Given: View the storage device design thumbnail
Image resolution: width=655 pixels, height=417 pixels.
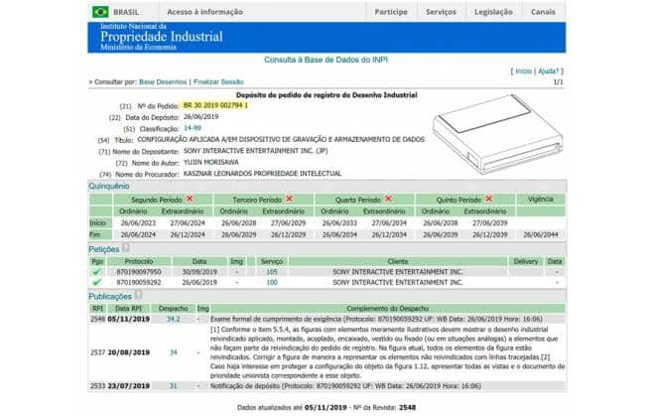Looking at the screenshot, I should point(498,134).
